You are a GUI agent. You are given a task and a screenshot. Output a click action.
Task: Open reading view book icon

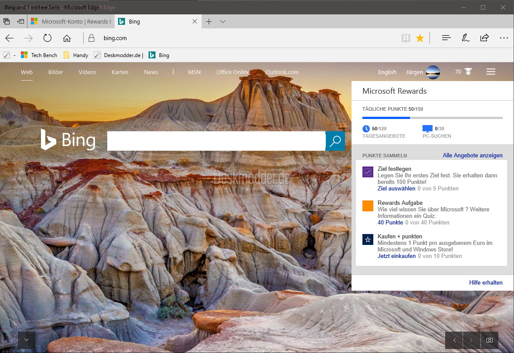pyautogui.click(x=406, y=38)
